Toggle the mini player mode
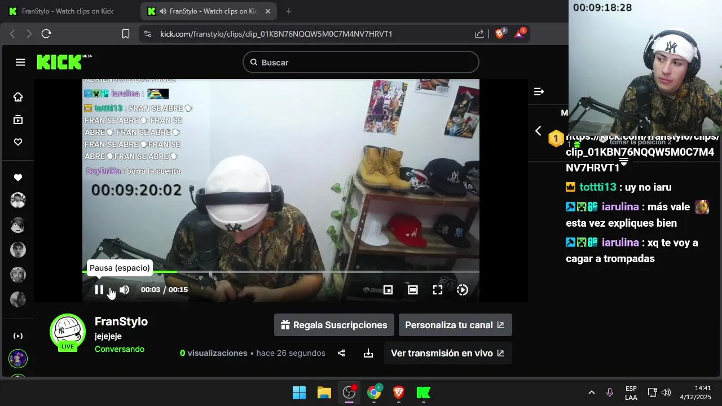Screen dimensions: 722x406 coord(388,290)
